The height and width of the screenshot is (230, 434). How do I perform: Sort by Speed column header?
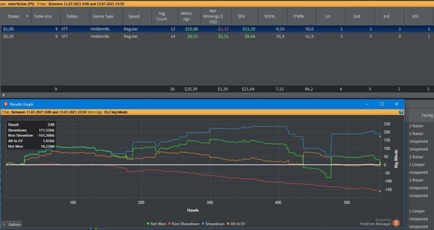[134, 16]
